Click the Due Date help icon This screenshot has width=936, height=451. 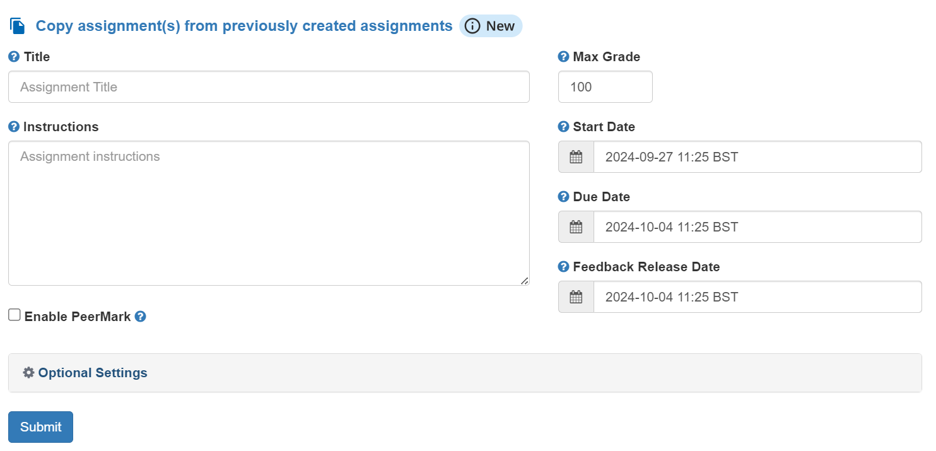[562, 197]
